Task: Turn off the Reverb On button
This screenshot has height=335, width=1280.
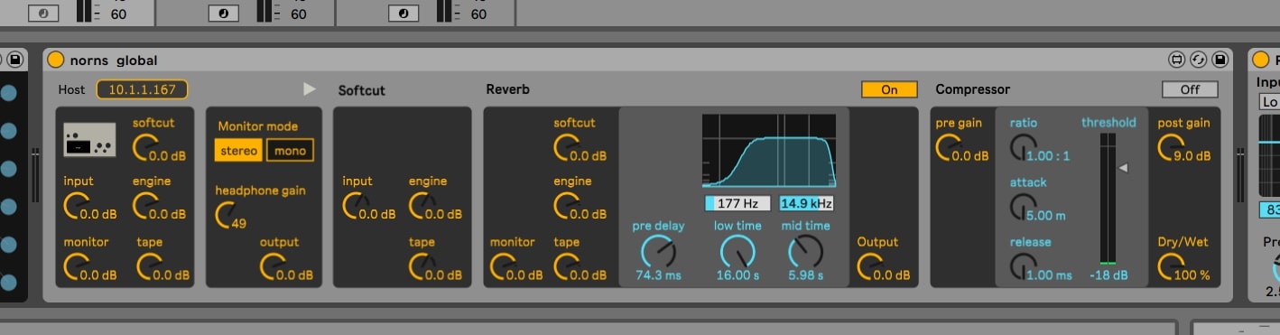Action: tap(889, 89)
